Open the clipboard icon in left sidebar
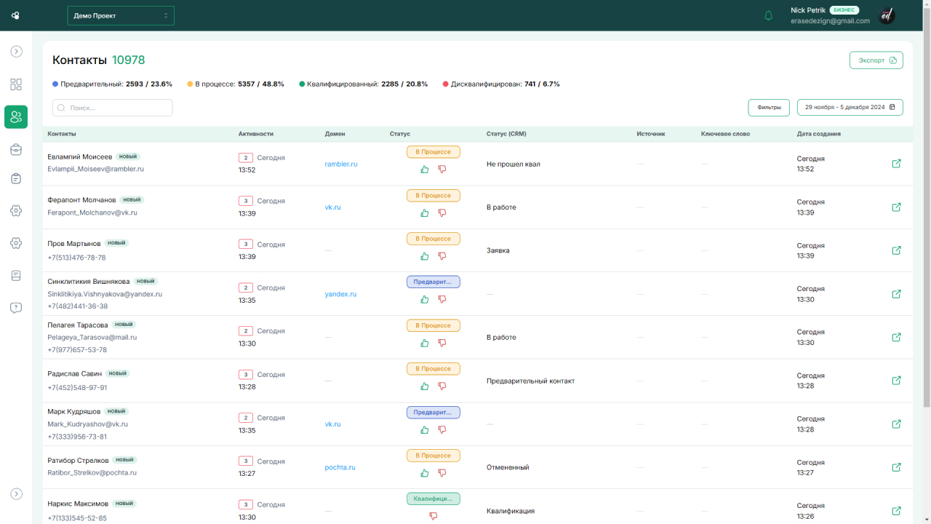Screen dimensions: 931x524 pos(16,178)
